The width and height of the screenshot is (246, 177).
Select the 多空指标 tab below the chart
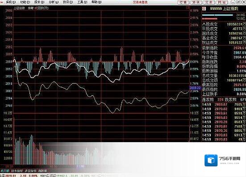(31, 171)
